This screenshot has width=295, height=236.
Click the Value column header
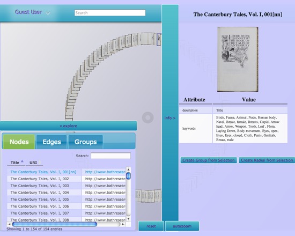coord(249,100)
